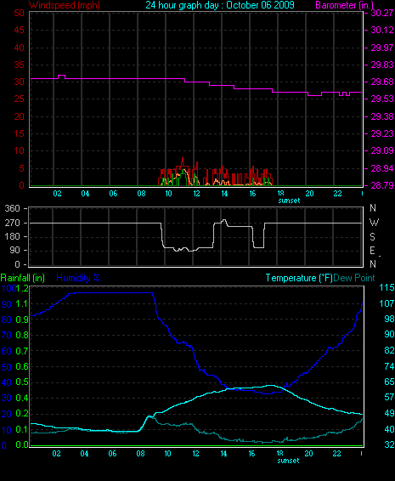Click the 02 hour tick on temperature graph
The height and width of the screenshot is (481, 395).
point(56,454)
